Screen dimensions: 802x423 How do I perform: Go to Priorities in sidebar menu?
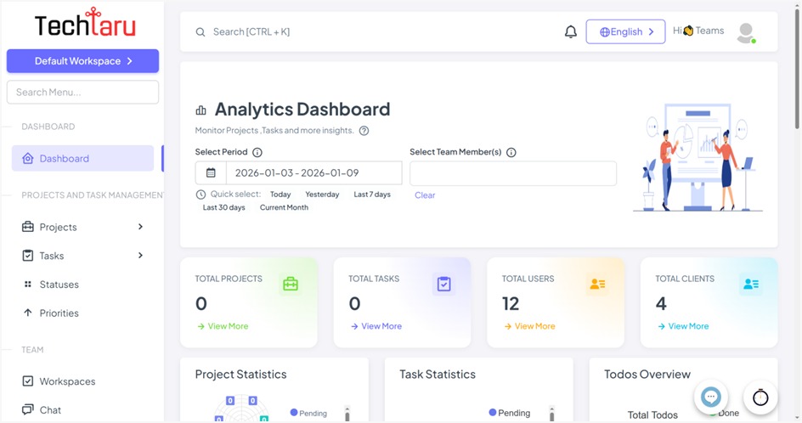[59, 313]
